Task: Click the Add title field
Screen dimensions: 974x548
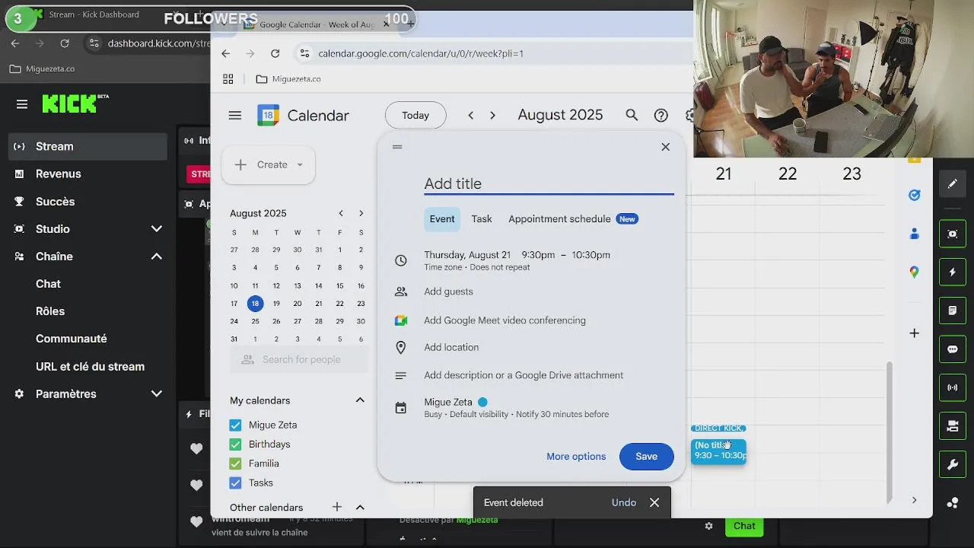Action: pos(549,183)
